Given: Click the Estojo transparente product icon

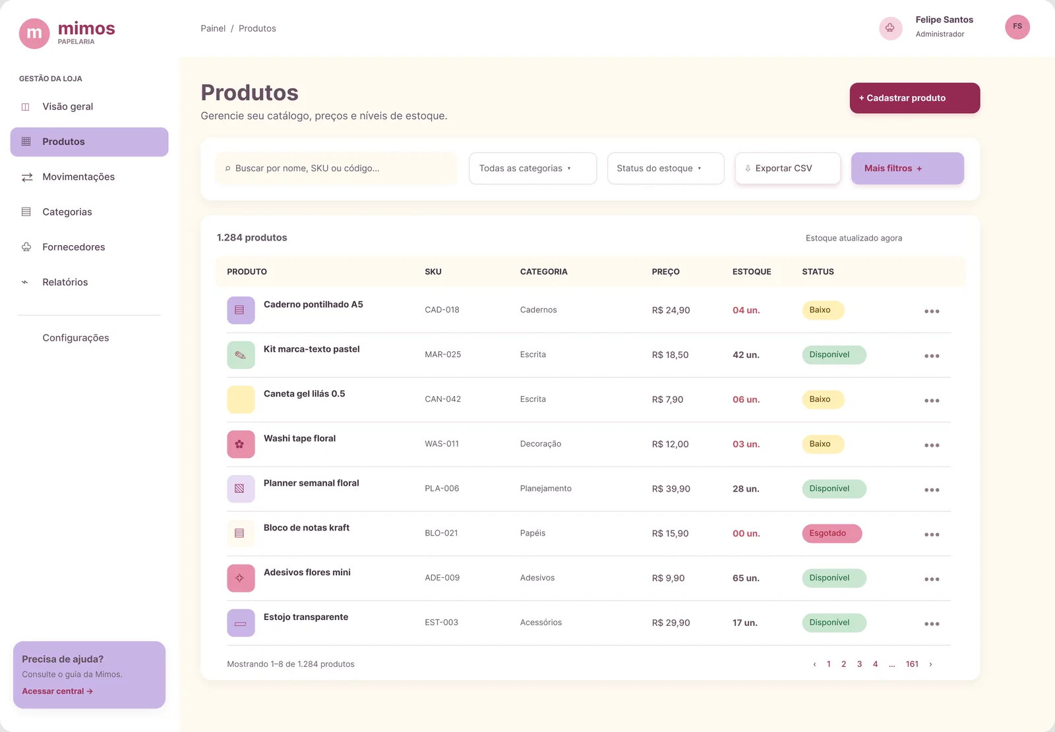Looking at the screenshot, I should coord(241,623).
